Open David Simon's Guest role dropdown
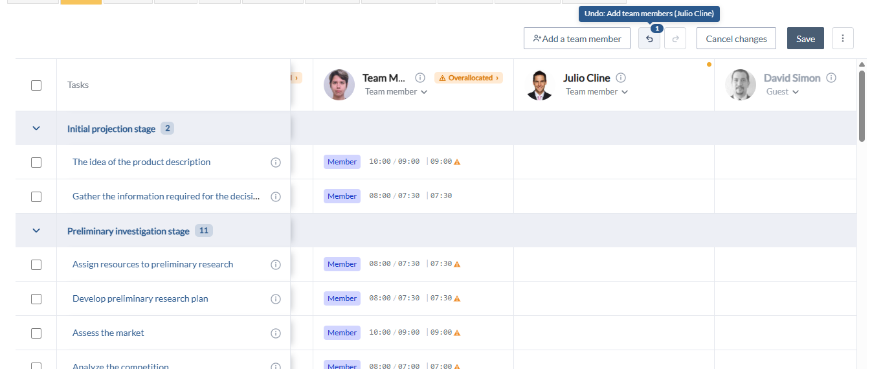The width and height of the screenshot is (883, 369). (782, 92)
